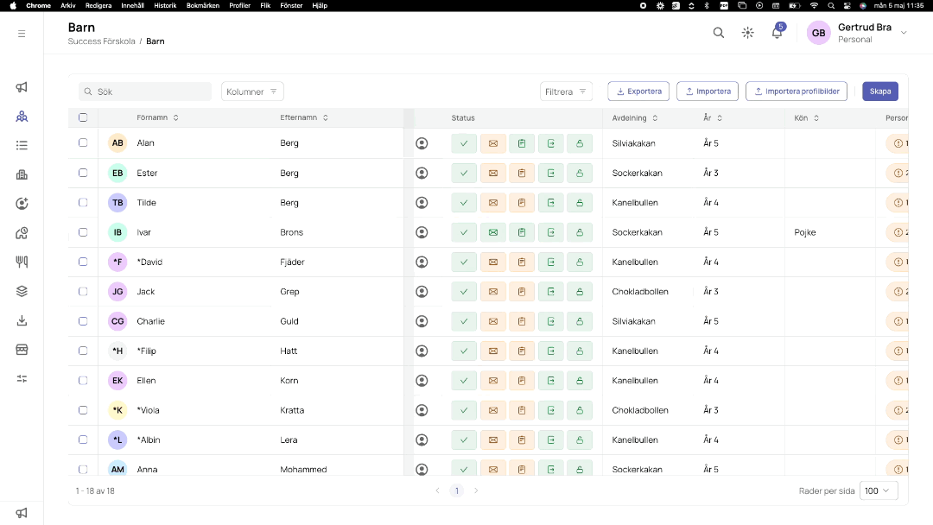
Task: Go to page 1 in pagination
Action: [457, 490]
